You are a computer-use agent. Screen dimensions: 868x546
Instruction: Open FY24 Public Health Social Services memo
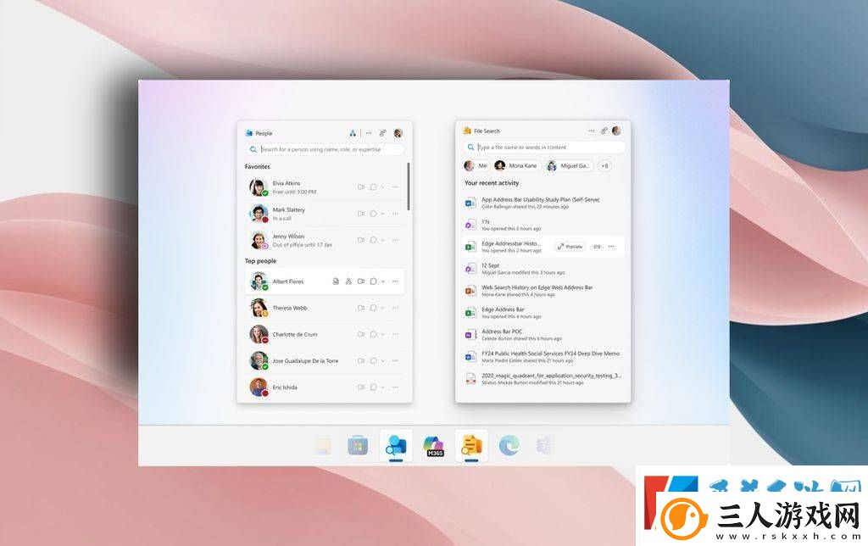pos(543,357)
